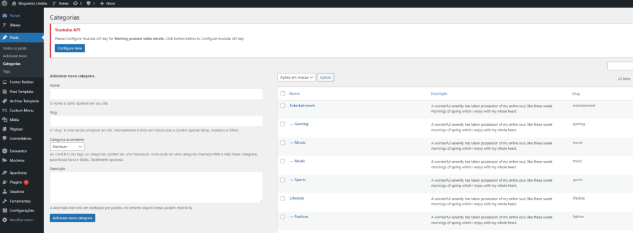Open Configurações in sidebar
The width and height of the screenshot is (633, 233).
pos(22,210)
